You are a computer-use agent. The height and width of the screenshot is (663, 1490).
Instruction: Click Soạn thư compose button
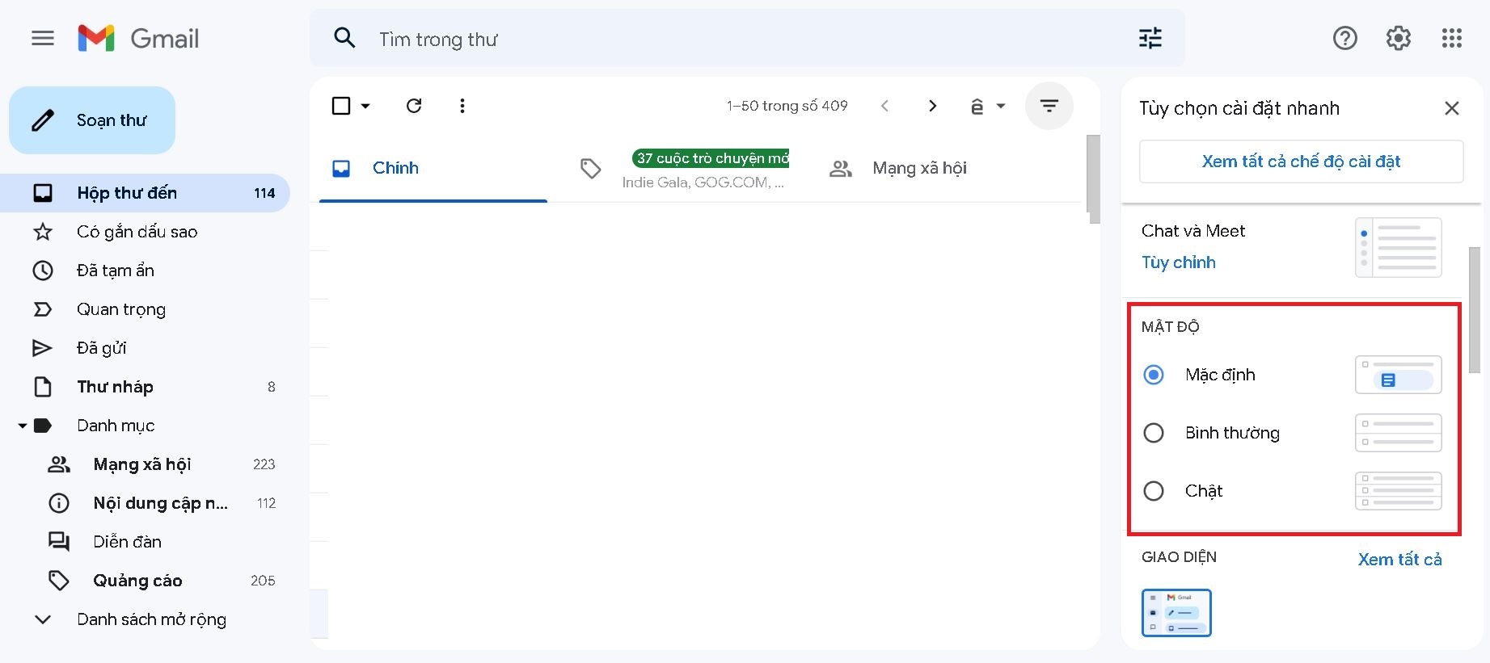coord(92,120)
